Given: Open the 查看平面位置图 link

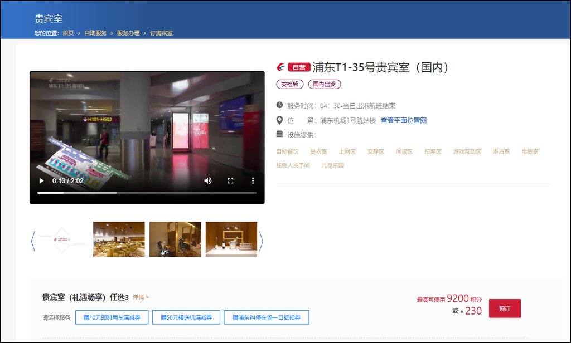Looking at the screenshot, I should point(404,120).
